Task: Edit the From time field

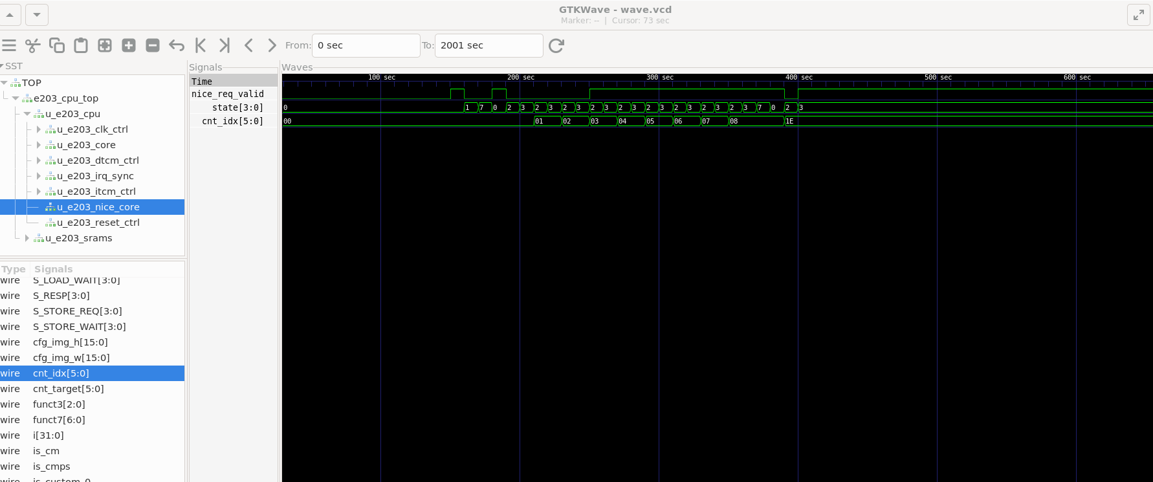Action: [366, 45]
